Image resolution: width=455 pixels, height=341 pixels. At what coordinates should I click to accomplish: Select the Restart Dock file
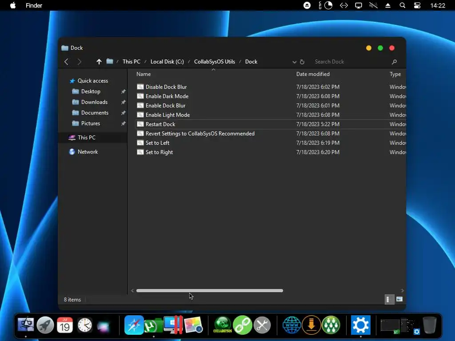pos(160,124)
